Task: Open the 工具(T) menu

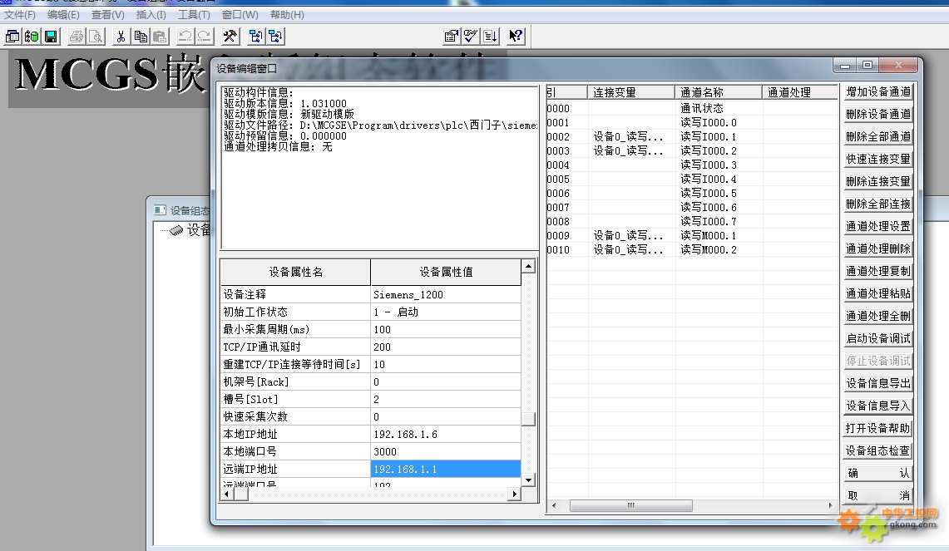Action: pyautogui.click(x=194, y=14)
